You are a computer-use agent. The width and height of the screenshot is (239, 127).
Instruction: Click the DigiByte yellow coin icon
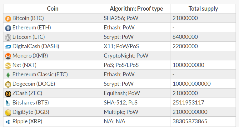(x=8, y=113)
